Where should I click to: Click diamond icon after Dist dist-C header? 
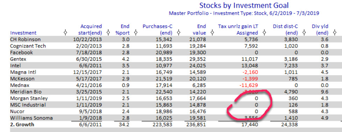coord(305,33)
